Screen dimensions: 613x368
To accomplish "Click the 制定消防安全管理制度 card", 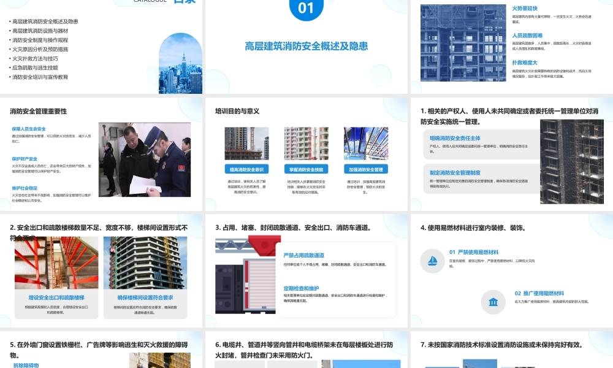I will click(481, 179).
